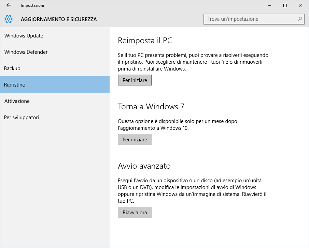
Task: Focus the 'Trova un'impostazione' search field
Action: [x=254, y=19]
